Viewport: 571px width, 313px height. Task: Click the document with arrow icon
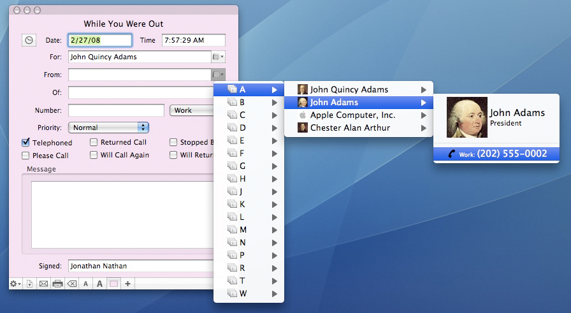click(x=29, y=284)
